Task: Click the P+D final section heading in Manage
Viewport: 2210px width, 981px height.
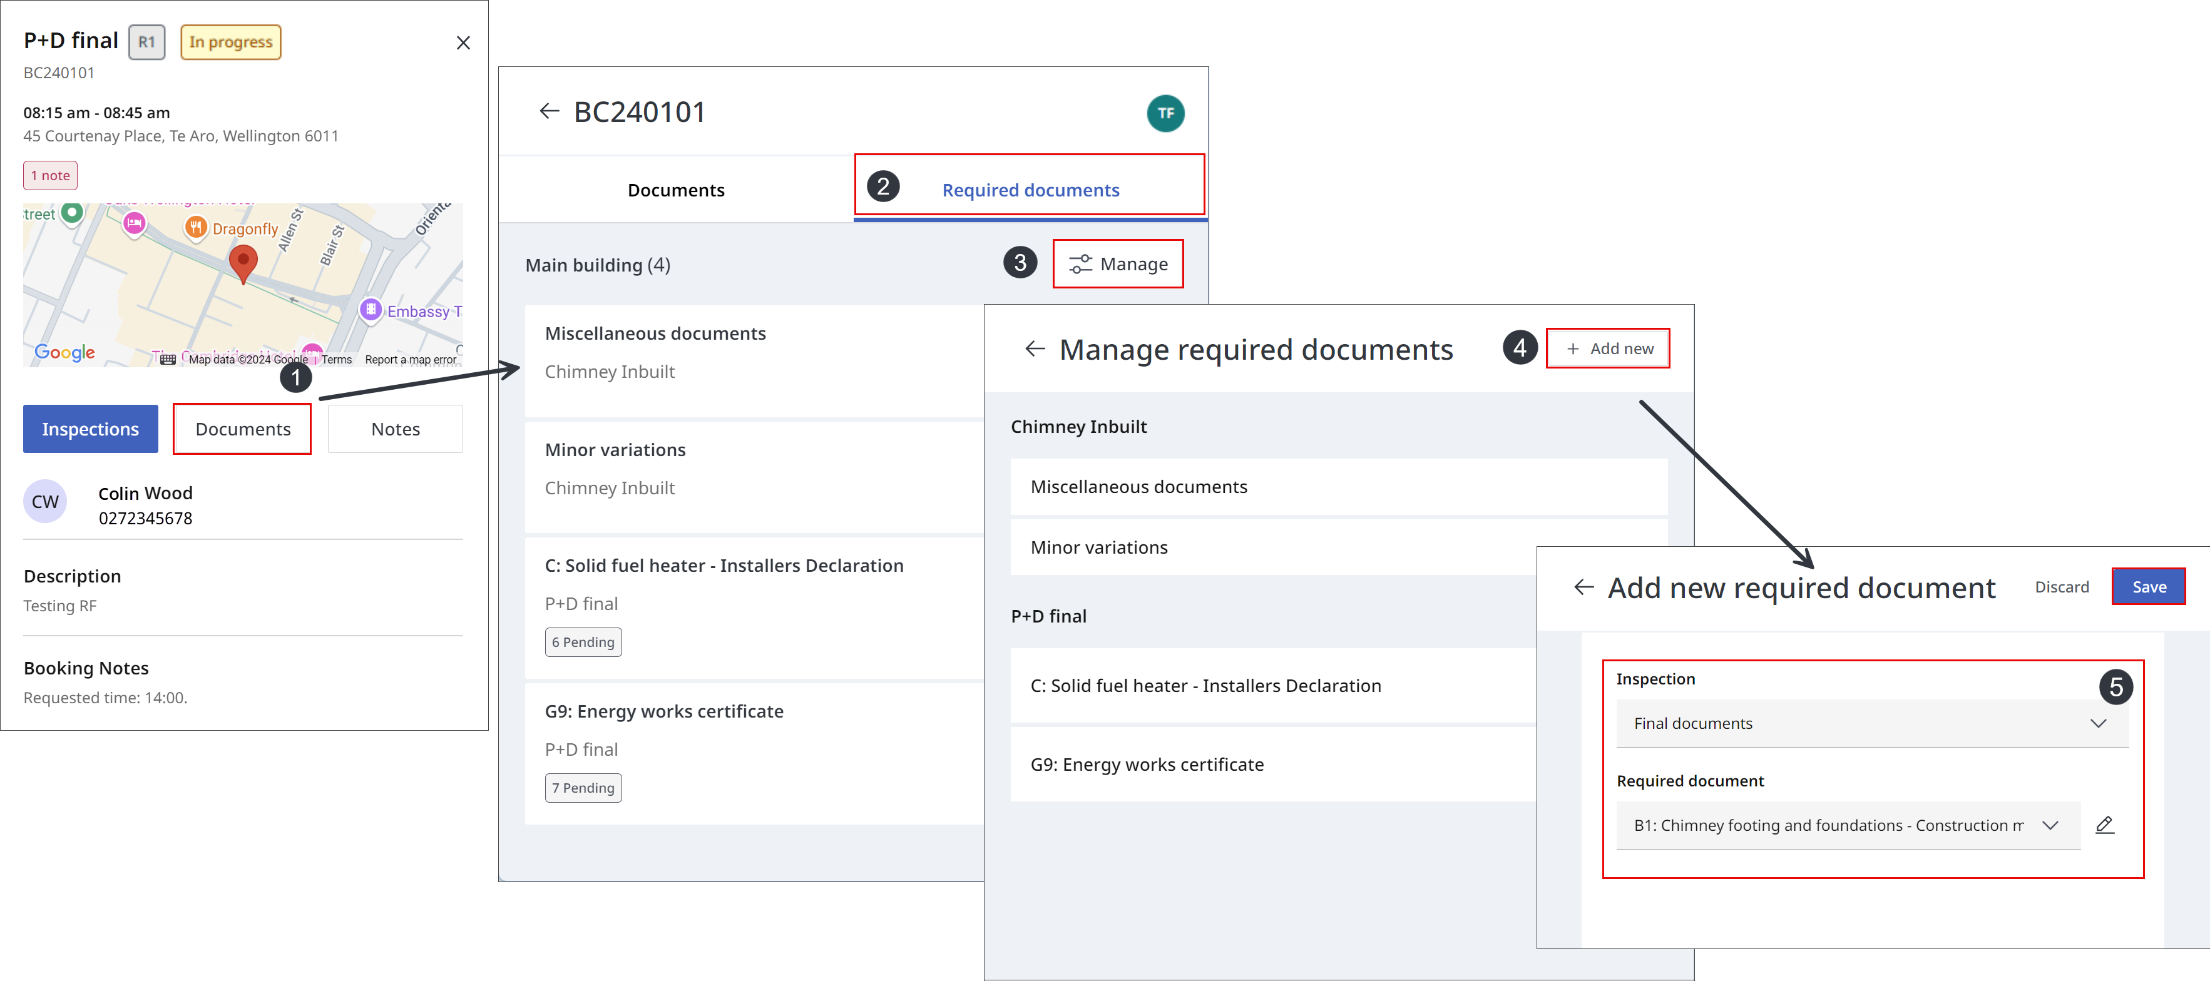Action: click(x=1048, y=616)
